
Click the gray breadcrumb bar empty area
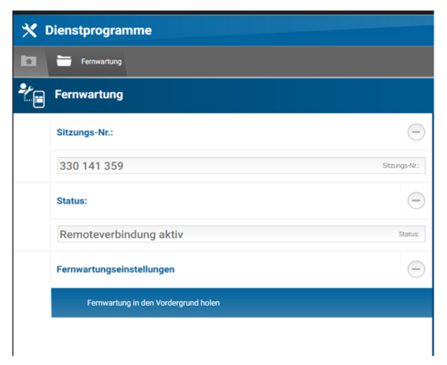280,61
